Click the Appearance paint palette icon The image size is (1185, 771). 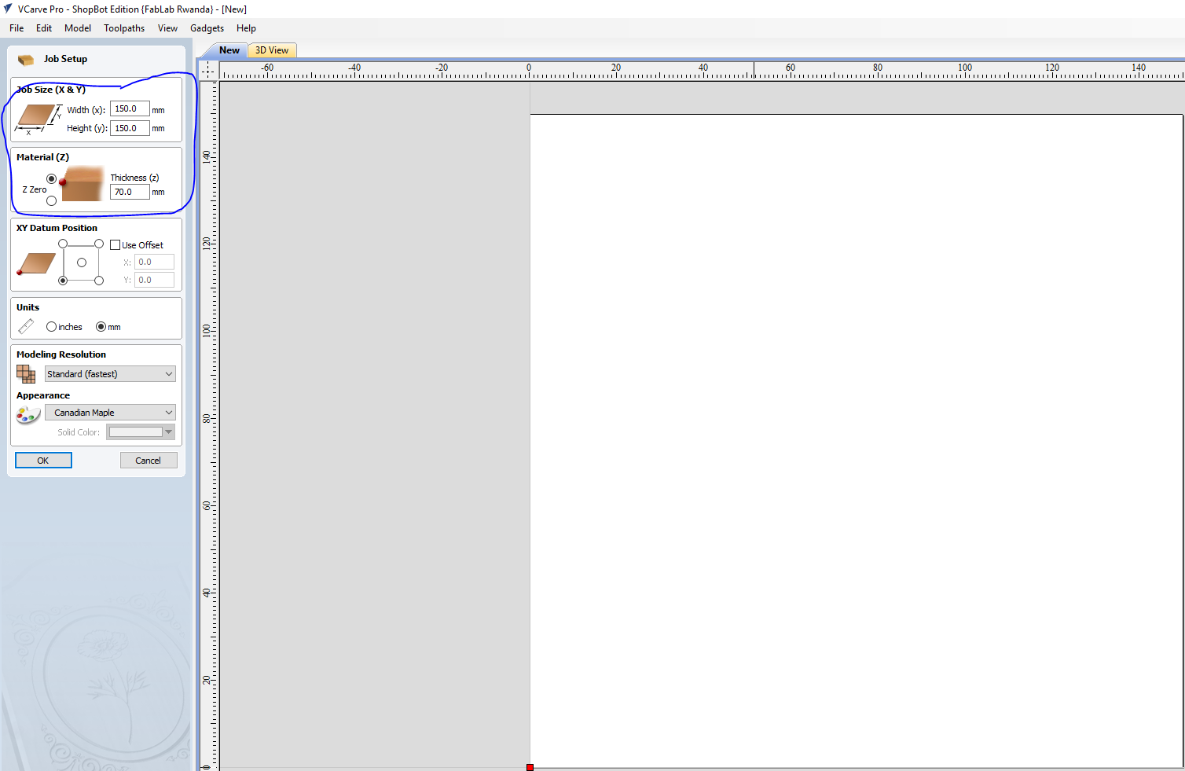point(28,414)
